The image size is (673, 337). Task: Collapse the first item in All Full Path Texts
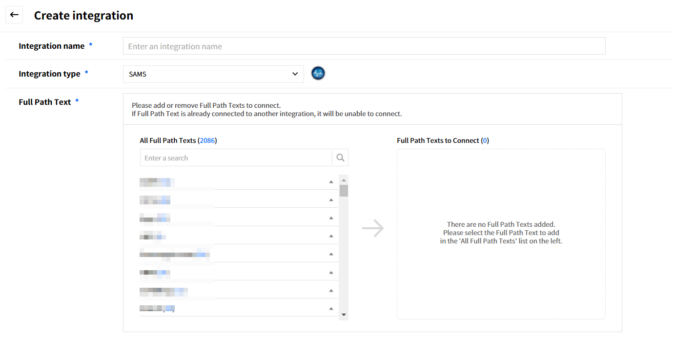coord(331,182)
